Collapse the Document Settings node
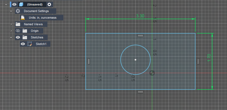 [x=11, y=11]
